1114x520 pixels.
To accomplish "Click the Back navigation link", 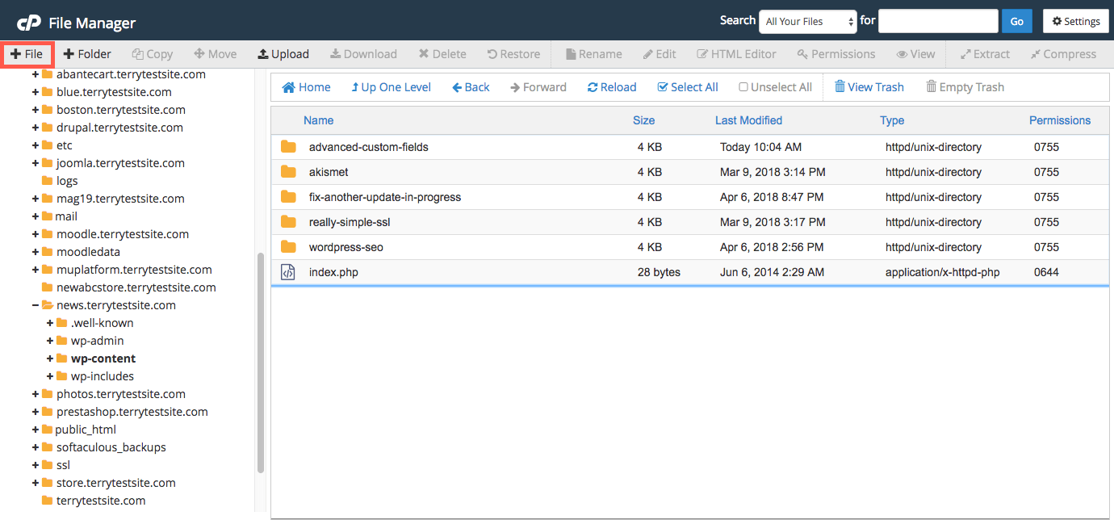I will (x=471, y=87).
